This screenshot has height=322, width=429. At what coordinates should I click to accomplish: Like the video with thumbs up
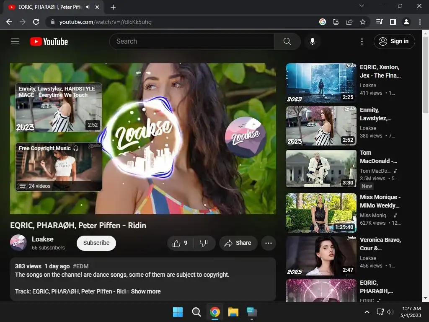click(x=180, y=243)
